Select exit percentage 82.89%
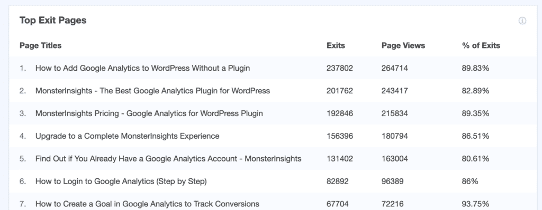 click(x=476, y=91)
